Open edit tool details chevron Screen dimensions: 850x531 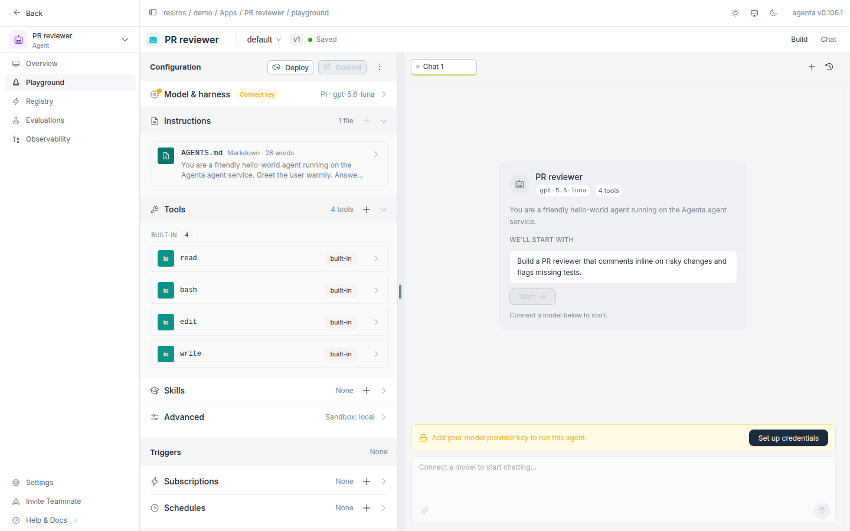pos(376,322)
